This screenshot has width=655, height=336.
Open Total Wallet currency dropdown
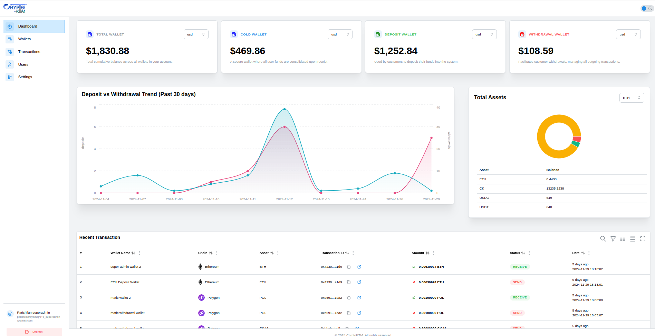[x=196, y=34]
